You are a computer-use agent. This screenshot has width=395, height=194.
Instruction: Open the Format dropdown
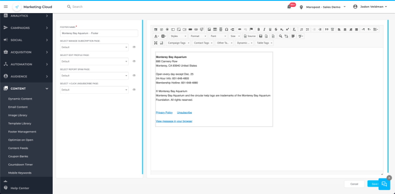click(198, 36)
